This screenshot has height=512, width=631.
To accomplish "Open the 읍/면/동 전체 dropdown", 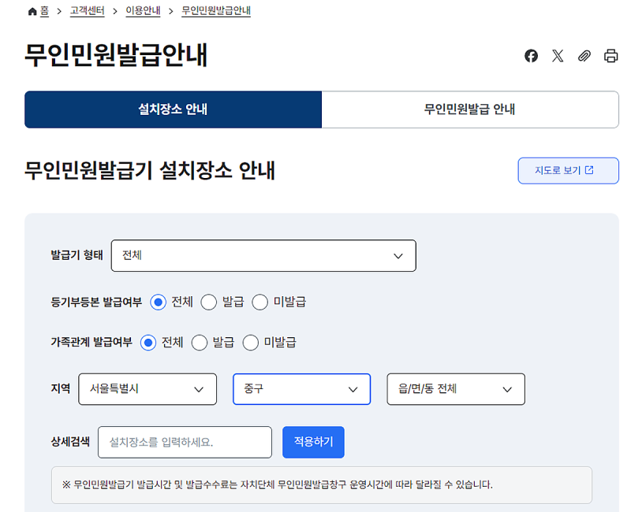I will click(x=456, y=389).
